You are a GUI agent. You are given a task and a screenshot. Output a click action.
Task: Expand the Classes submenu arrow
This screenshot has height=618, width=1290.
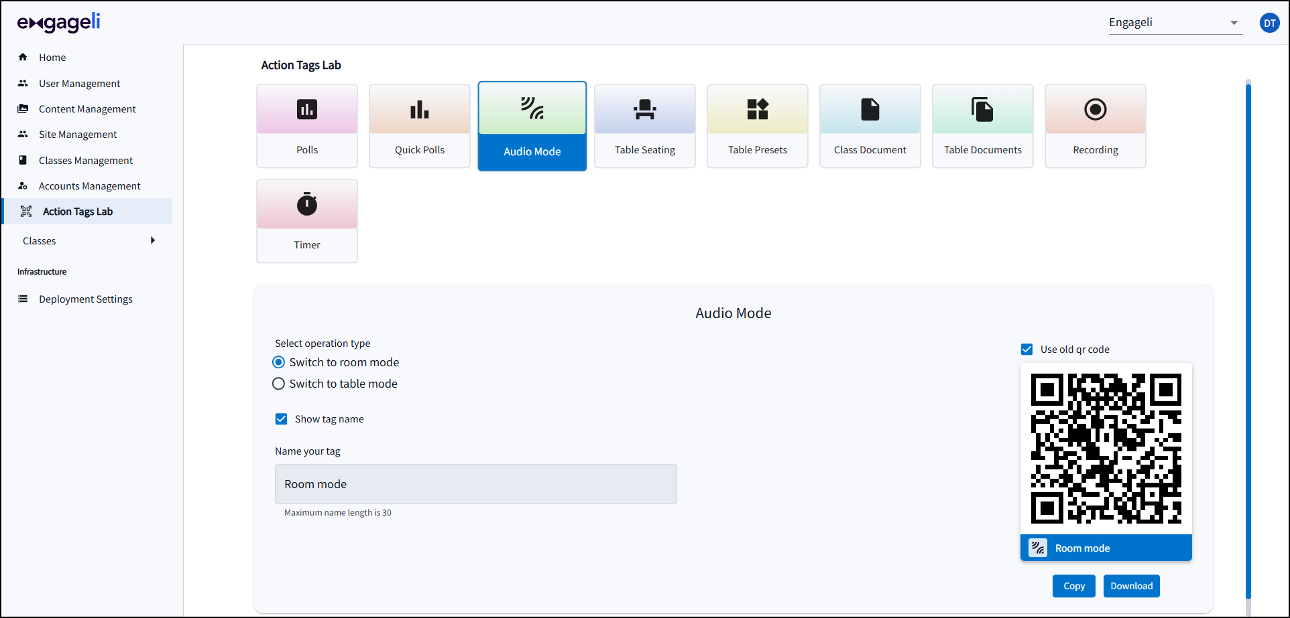[x=153, y=240]
